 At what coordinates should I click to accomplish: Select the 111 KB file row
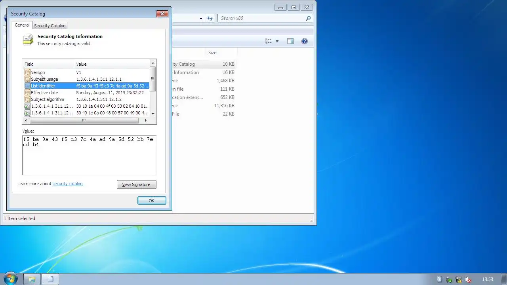point(204,89)
